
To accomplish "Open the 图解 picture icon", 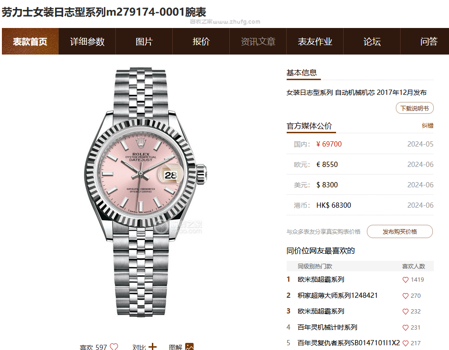I will point(189,347).
